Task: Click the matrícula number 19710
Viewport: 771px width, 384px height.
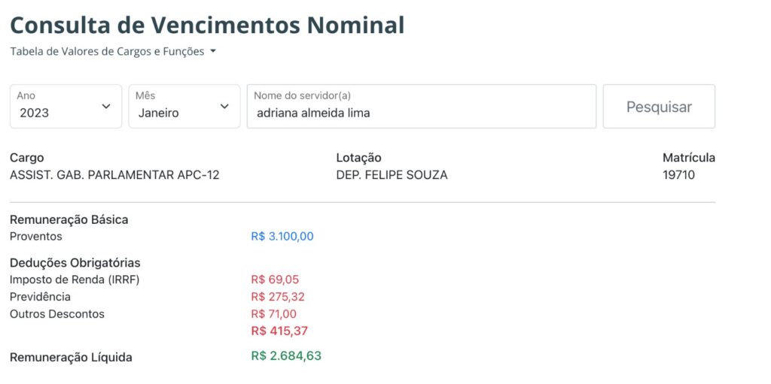Action: 678,175
